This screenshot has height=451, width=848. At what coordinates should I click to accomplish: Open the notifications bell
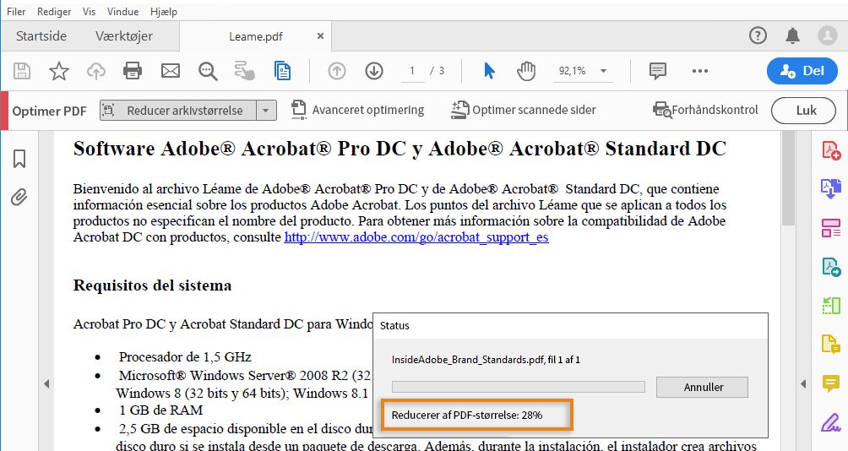pos(793,35)
